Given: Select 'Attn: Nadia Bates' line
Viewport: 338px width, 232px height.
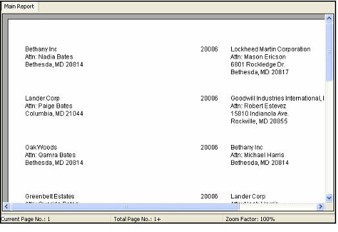Looking at the screenshot, I should coord(49,57).
